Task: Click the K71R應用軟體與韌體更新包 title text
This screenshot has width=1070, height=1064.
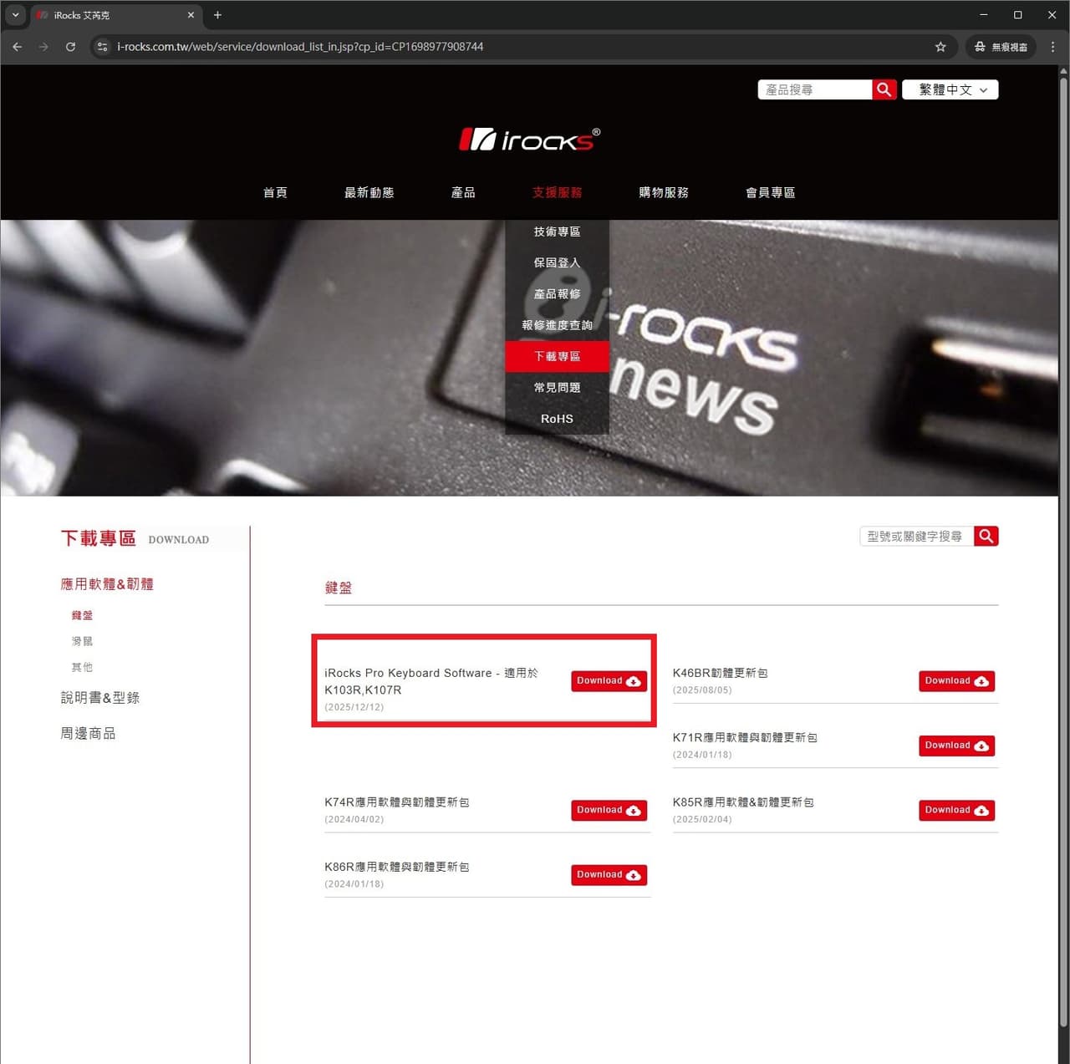Action: tap(745, 737)
